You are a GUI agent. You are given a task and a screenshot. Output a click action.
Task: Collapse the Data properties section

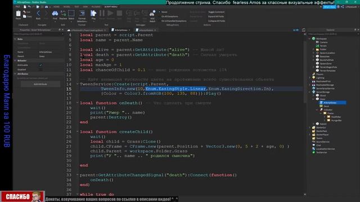(x=15, y=39)
